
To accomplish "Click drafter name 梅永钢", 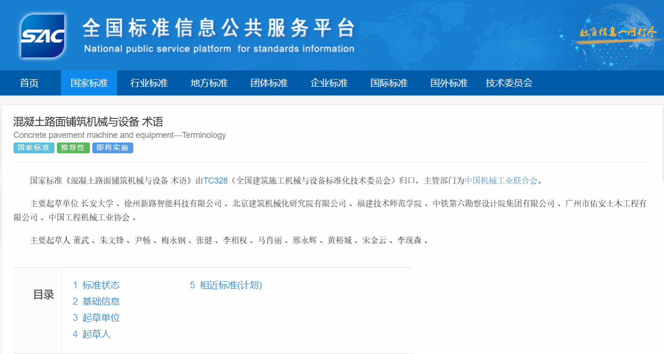I will click(173, 240).
